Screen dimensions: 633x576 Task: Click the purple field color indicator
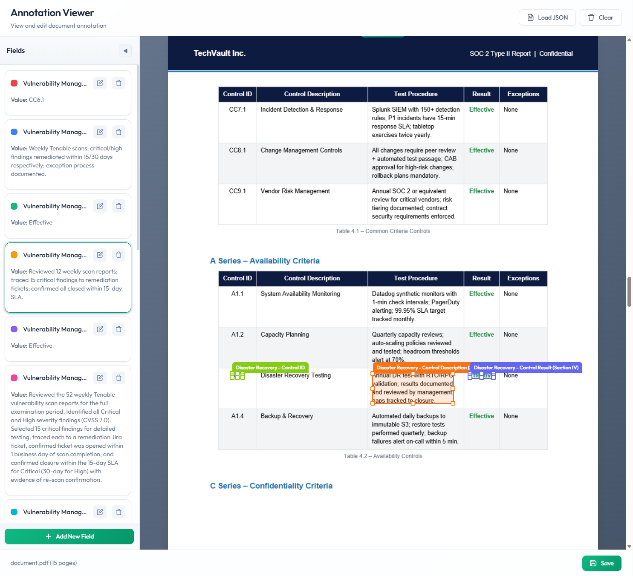[14, 328]
